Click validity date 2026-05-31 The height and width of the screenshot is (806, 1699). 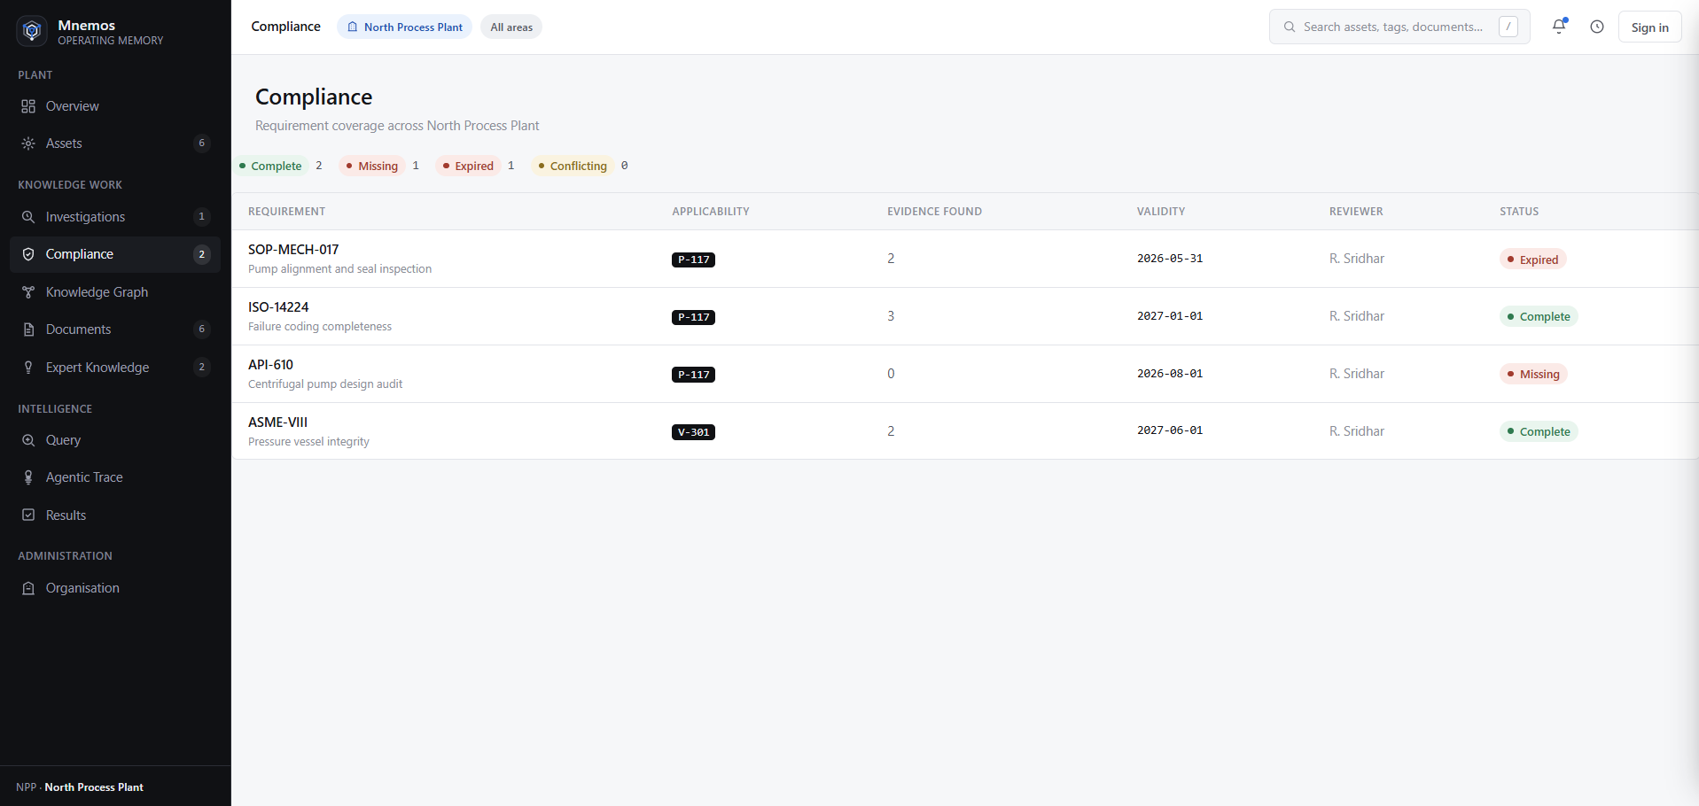(1170, 259)
